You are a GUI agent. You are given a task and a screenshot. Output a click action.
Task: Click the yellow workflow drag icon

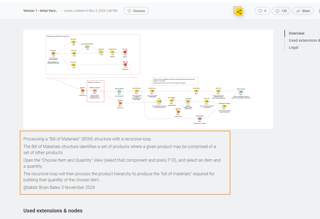239,12
